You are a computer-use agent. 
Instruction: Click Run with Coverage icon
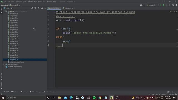166,5
